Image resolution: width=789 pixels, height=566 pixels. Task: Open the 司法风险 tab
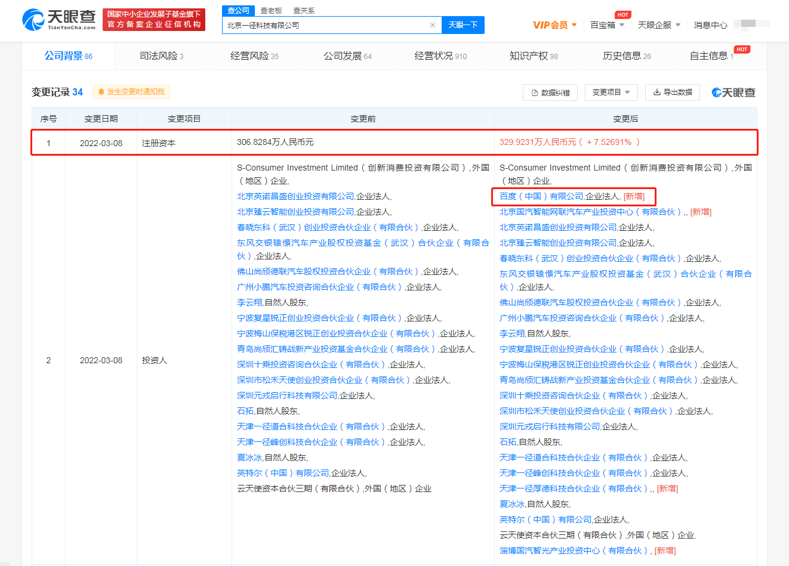(161, 56)
